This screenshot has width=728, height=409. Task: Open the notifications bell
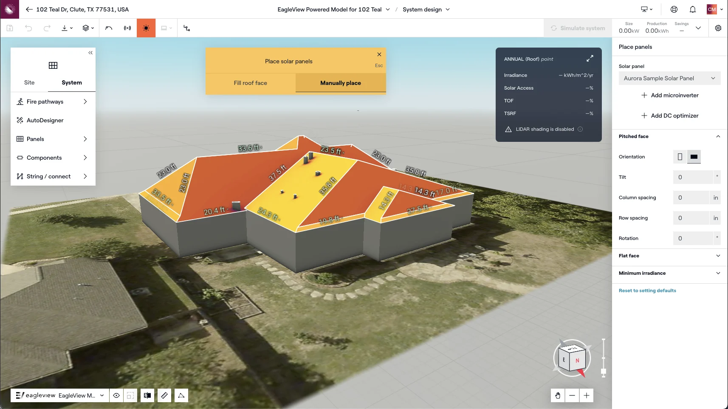coord(693,9)
